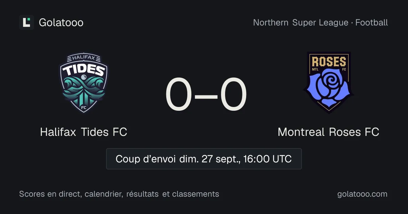This screenshot has height=214, width=408.
Task: Select the Northern Super League label
Action: (x=301, y=23)
